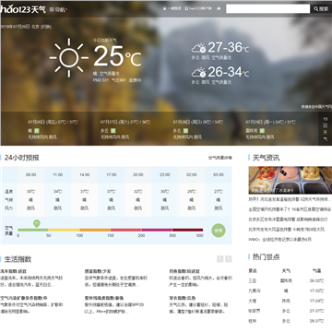This screenshot has height=332, width=332.
Task: Click the dark red segment of AQI bar
Action: click(187, 230)
